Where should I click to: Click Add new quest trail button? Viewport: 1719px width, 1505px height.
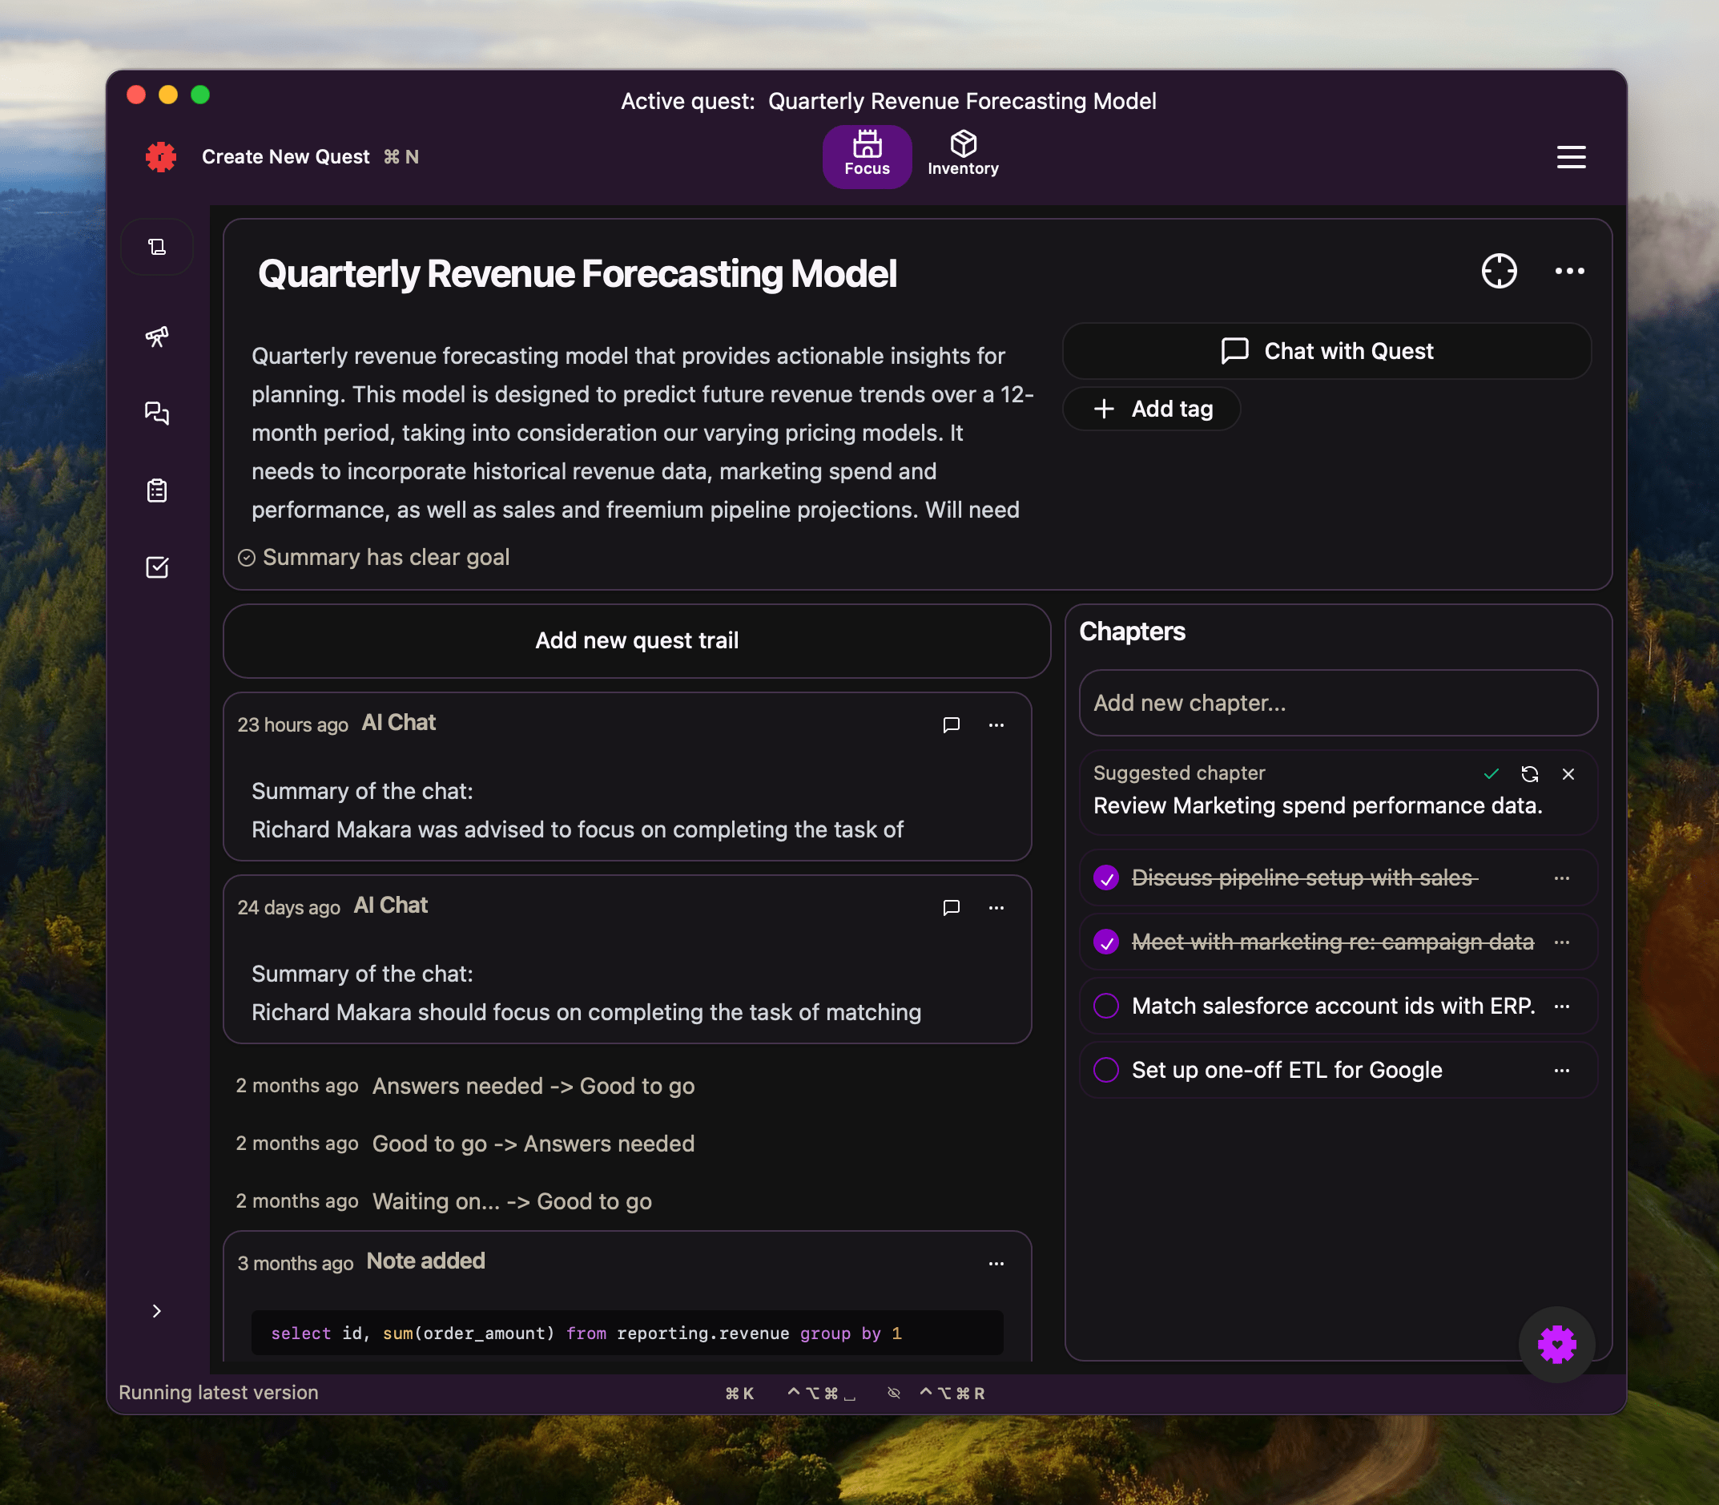[x=636, y=640]
